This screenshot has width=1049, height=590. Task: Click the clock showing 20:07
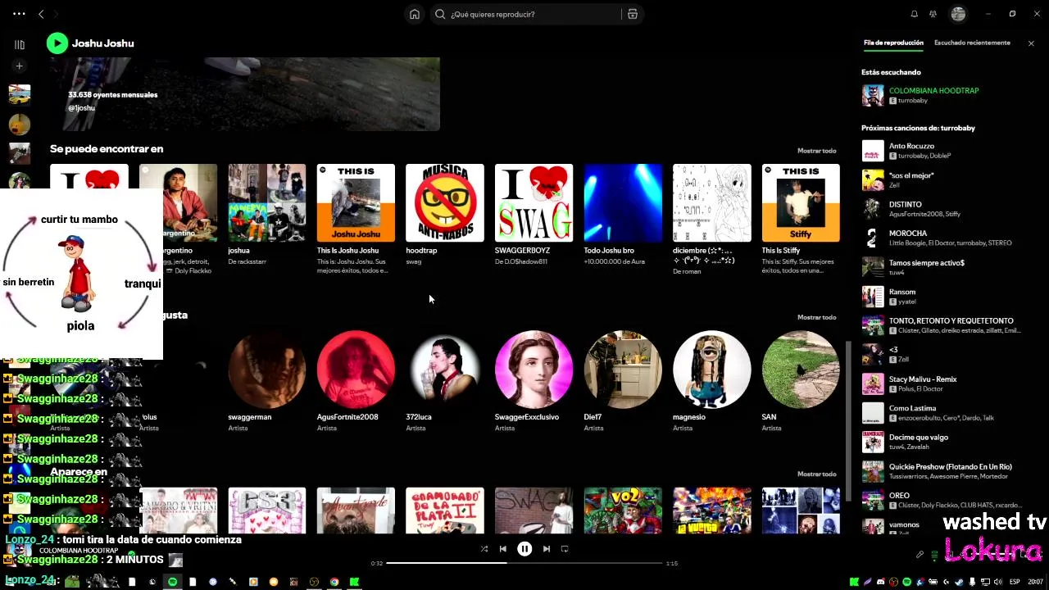click(x=1036, y=582)
